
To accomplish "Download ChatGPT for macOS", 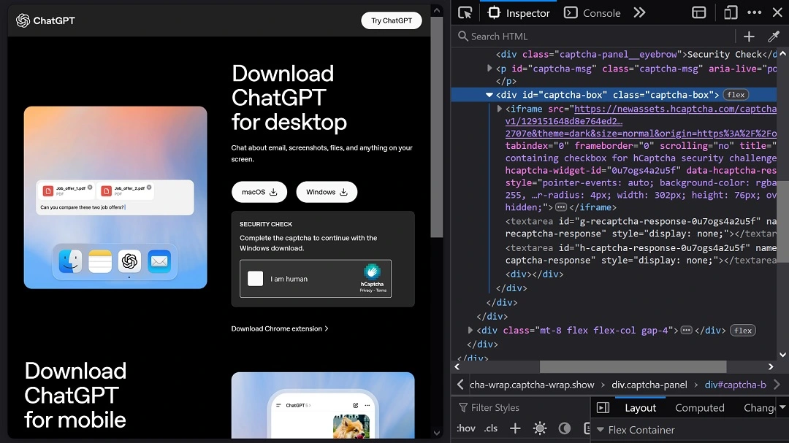I will pos(259,192).
